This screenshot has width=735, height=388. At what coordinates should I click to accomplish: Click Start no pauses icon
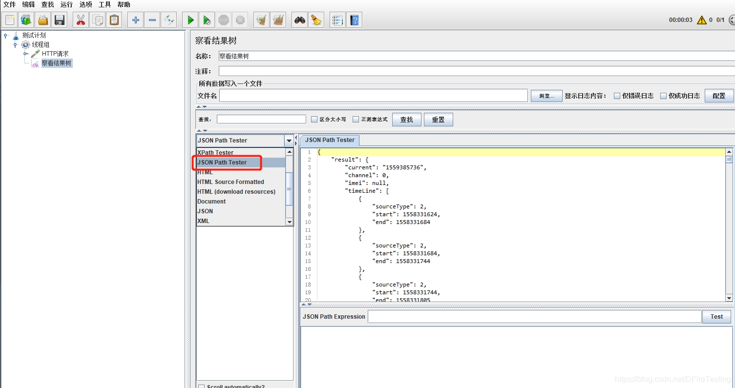point(207,20)
